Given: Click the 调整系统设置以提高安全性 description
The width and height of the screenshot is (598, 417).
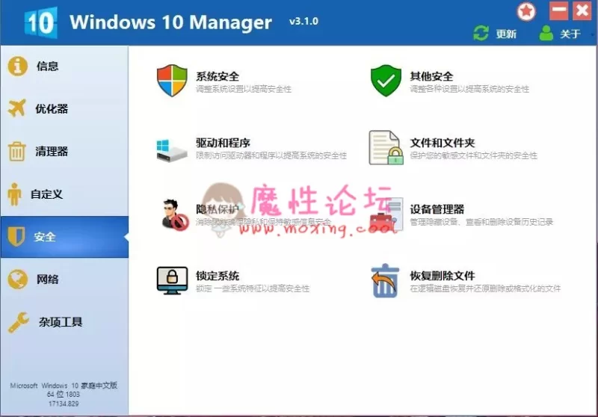Looking at the screenshot, I should pyautogui.click(x=244, y=89).
